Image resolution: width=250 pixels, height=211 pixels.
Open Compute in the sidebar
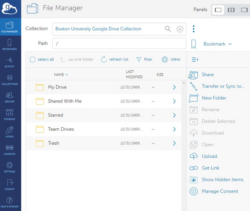click(x=9, y=150)
